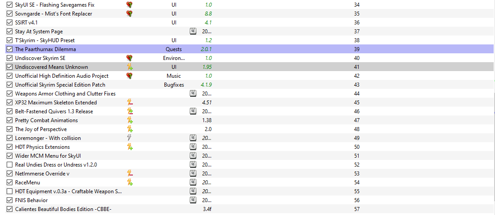This screenshot has width=495, height=215.
Task: Disable Unofficial Skyrim Special Edition Patch checkbox
Action: [9, 84]
